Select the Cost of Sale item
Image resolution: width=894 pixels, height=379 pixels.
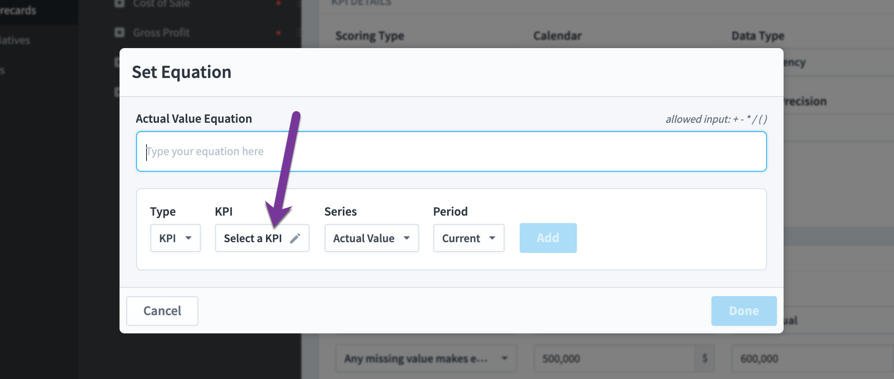pyautogui.click(x=161, y=4)
